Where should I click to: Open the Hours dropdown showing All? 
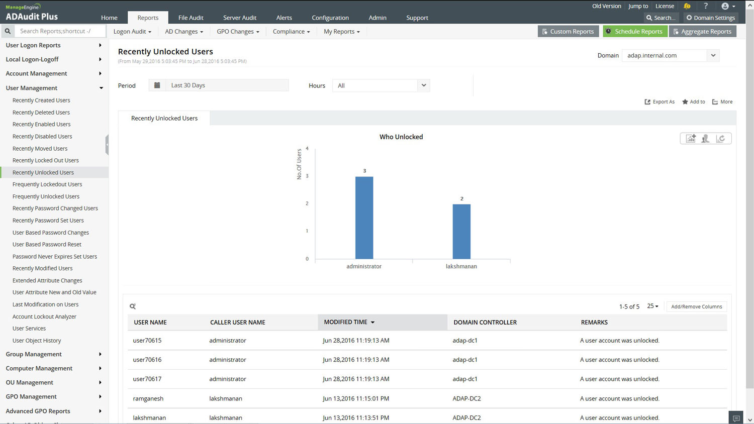click(381, 85)
